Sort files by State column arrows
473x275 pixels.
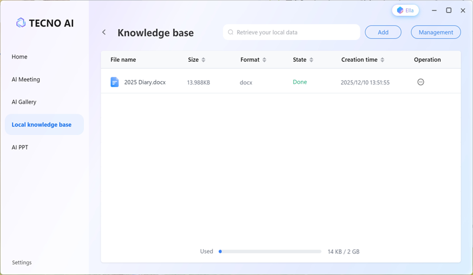[x=311, y=60]
